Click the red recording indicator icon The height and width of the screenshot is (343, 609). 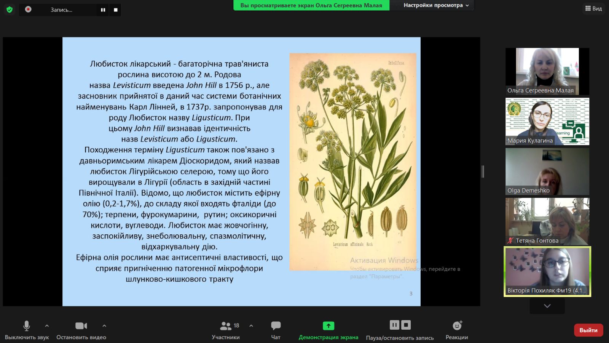coord(28,9)
